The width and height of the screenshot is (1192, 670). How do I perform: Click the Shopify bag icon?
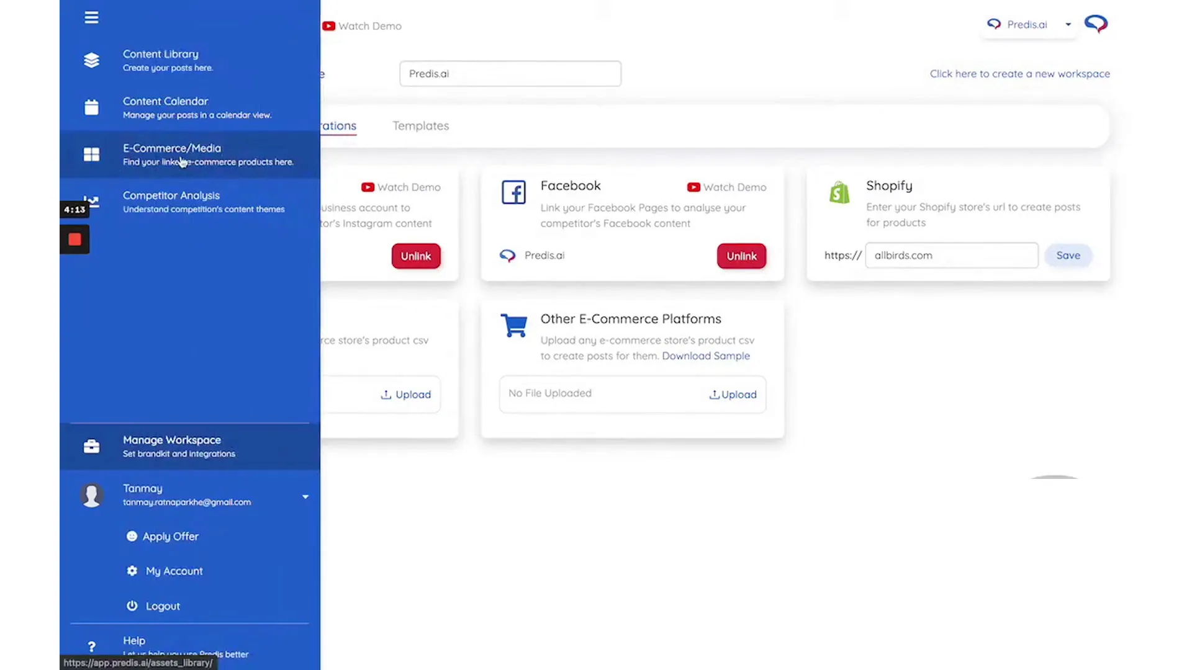[x=839, y=192]
